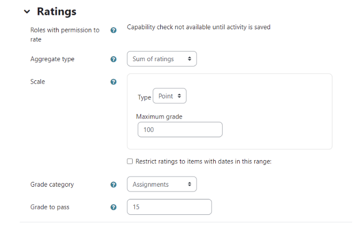Screen dimensions: 358x225
Task: Open the Sum of ratings dropdown
Action: (x=161, y=59)
